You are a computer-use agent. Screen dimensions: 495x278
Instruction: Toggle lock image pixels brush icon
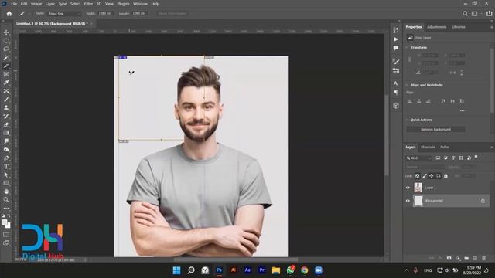tap(425, 176)
